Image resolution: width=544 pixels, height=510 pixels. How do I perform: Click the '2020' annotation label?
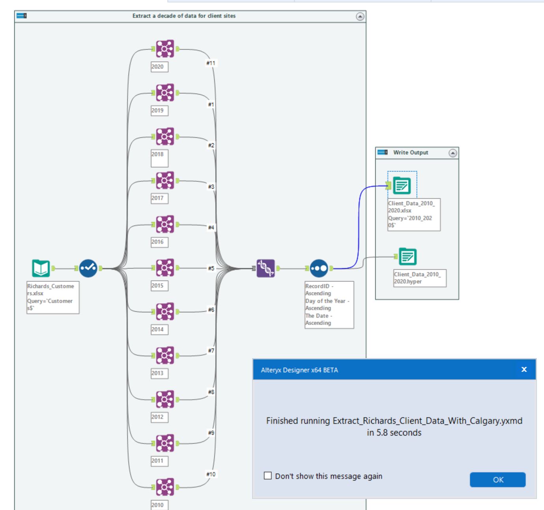point(159,67)
